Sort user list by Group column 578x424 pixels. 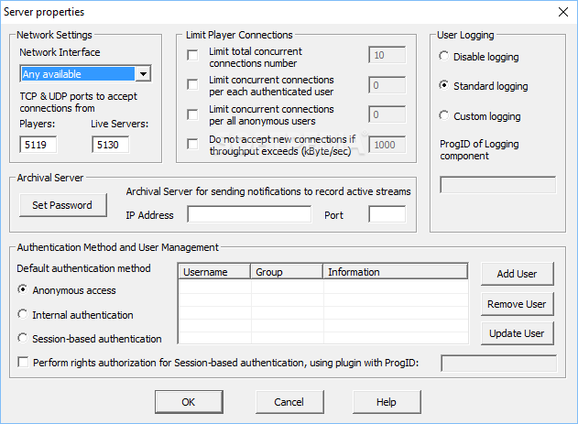[287, 272]
